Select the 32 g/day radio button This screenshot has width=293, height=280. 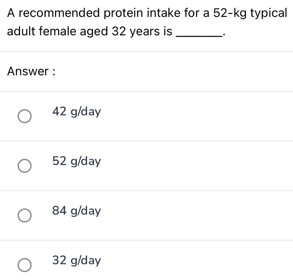(x=24, y=265)
